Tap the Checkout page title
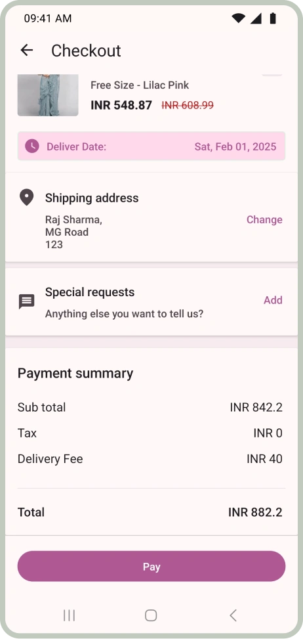 (86, 51)
